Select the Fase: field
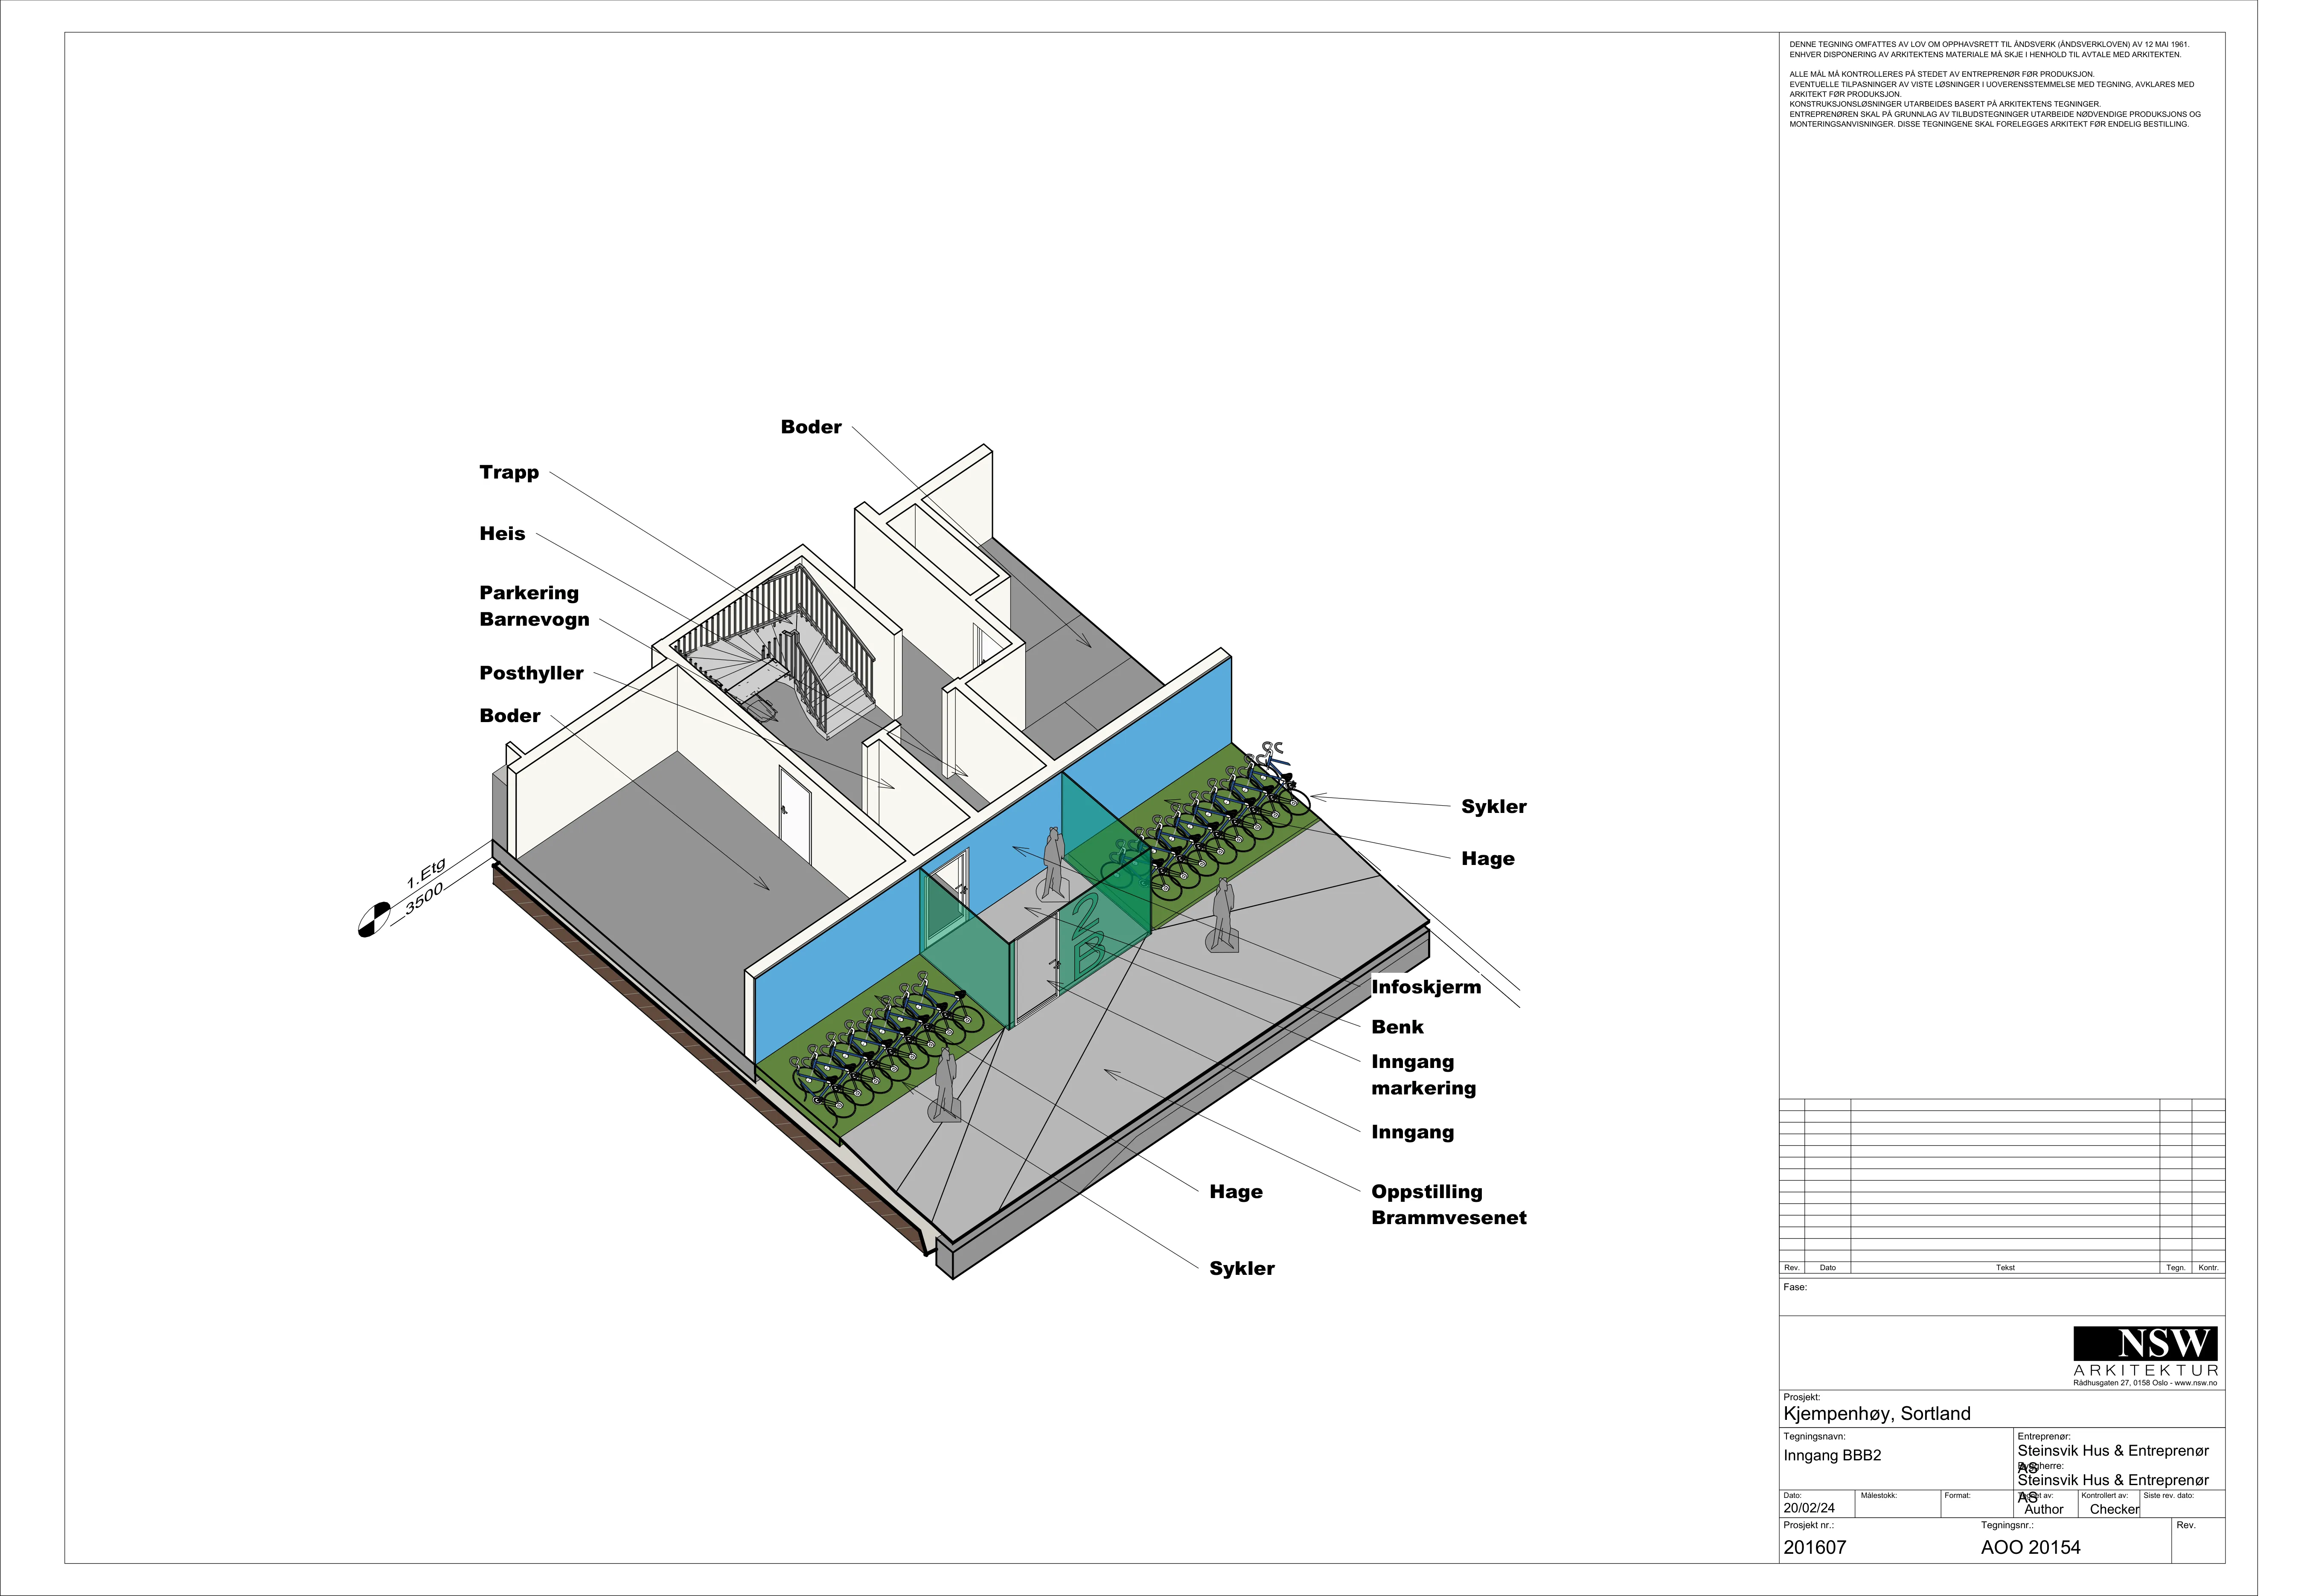The image size is (2313, 1596). pyautogui.click(x=2002, y=1297)
